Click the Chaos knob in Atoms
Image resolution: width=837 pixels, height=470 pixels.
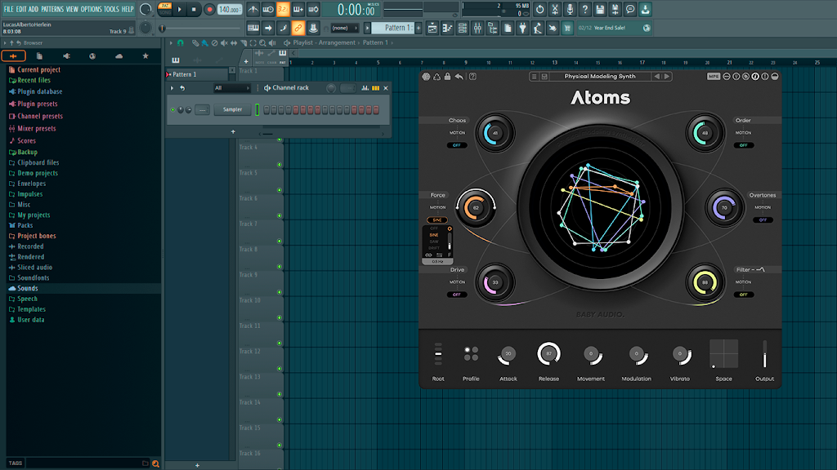tap(495, 133)
